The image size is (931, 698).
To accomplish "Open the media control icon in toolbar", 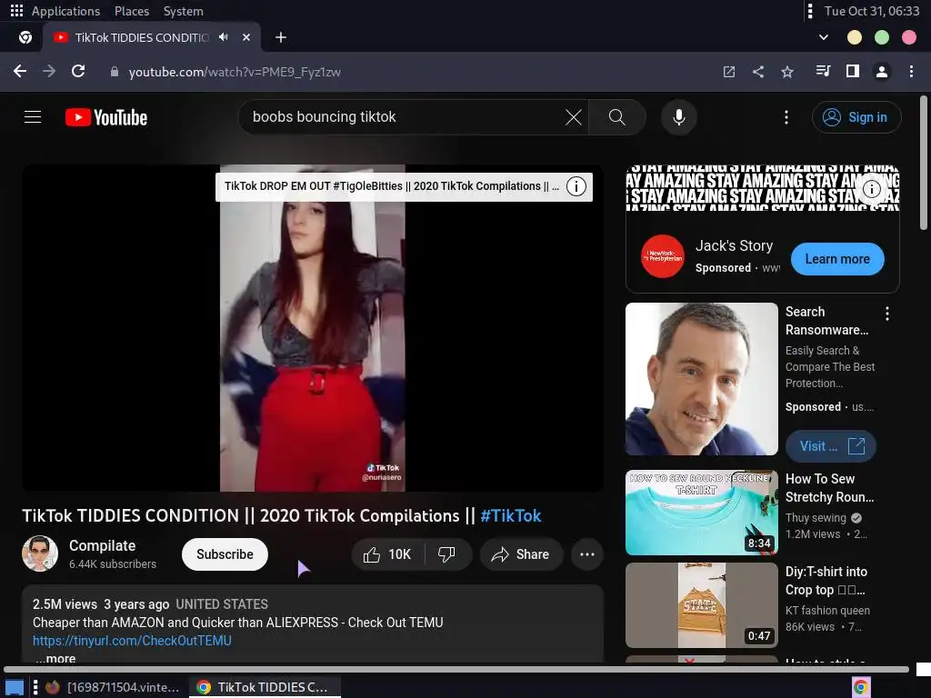I will coord(823,71).
